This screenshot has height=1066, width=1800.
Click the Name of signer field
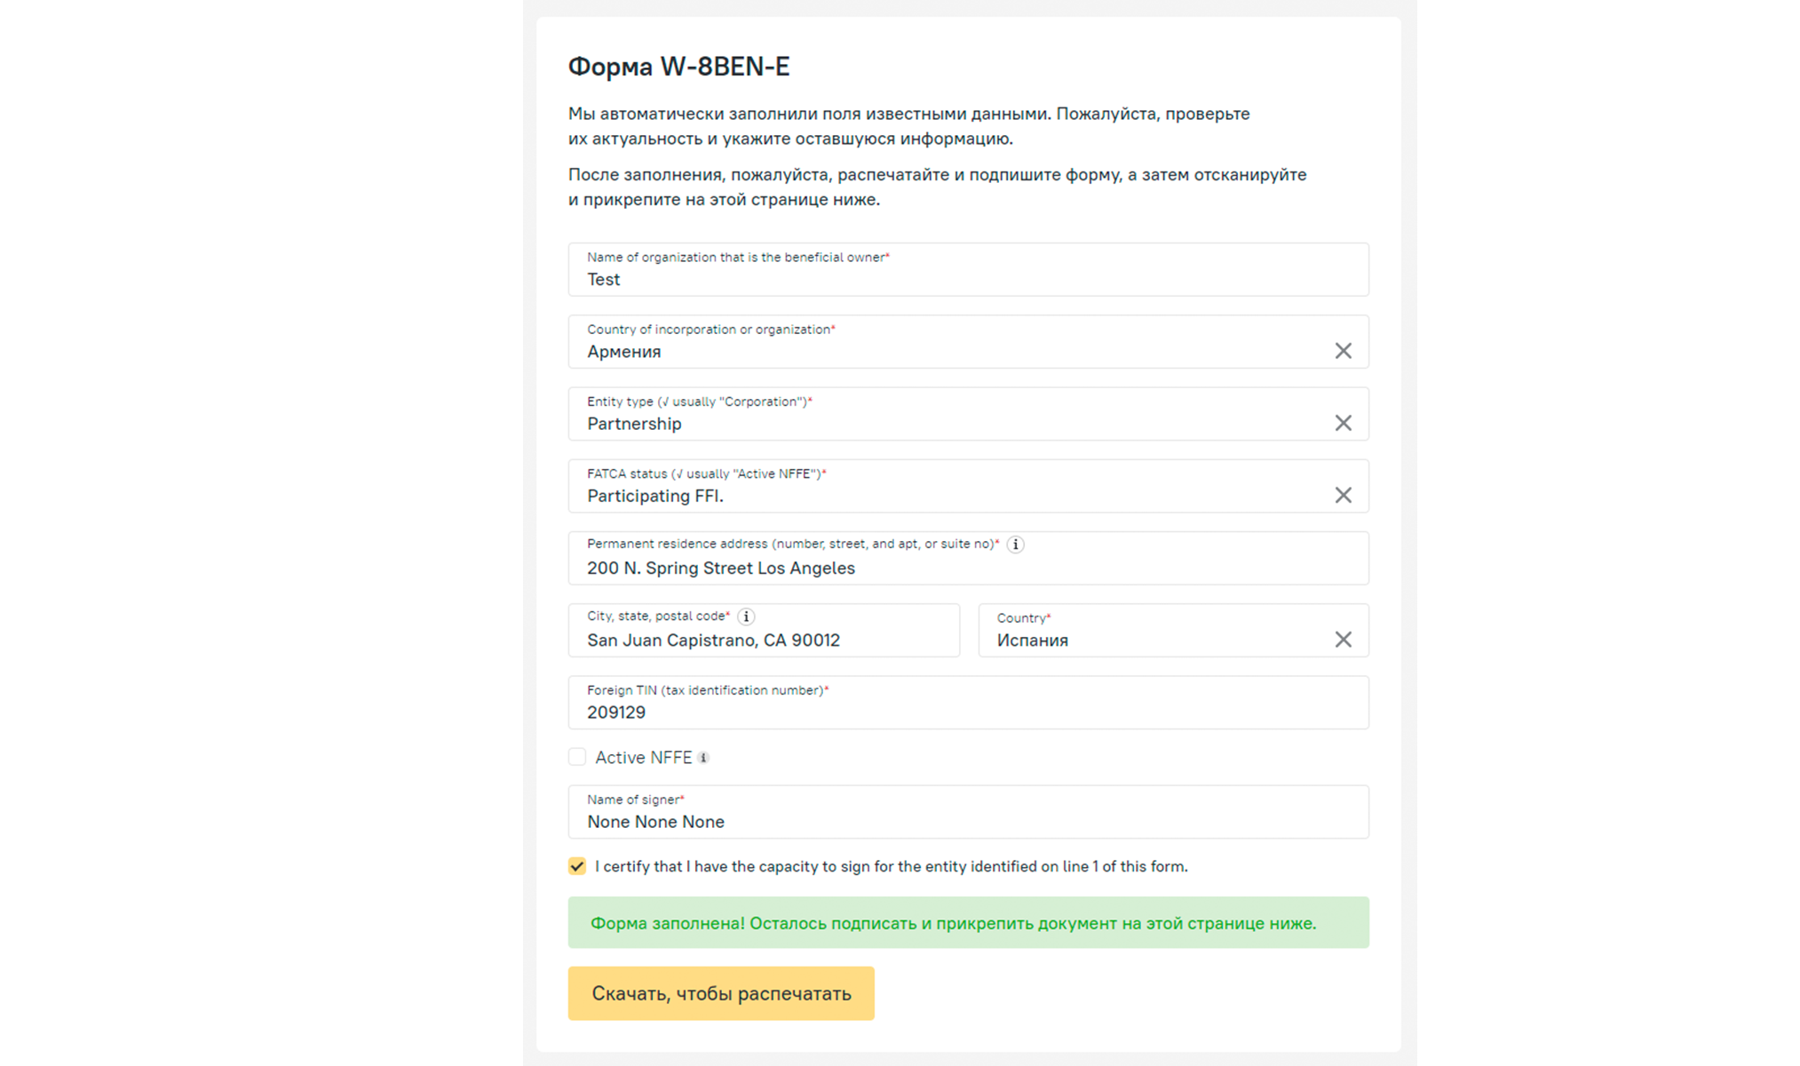[968, 821]
